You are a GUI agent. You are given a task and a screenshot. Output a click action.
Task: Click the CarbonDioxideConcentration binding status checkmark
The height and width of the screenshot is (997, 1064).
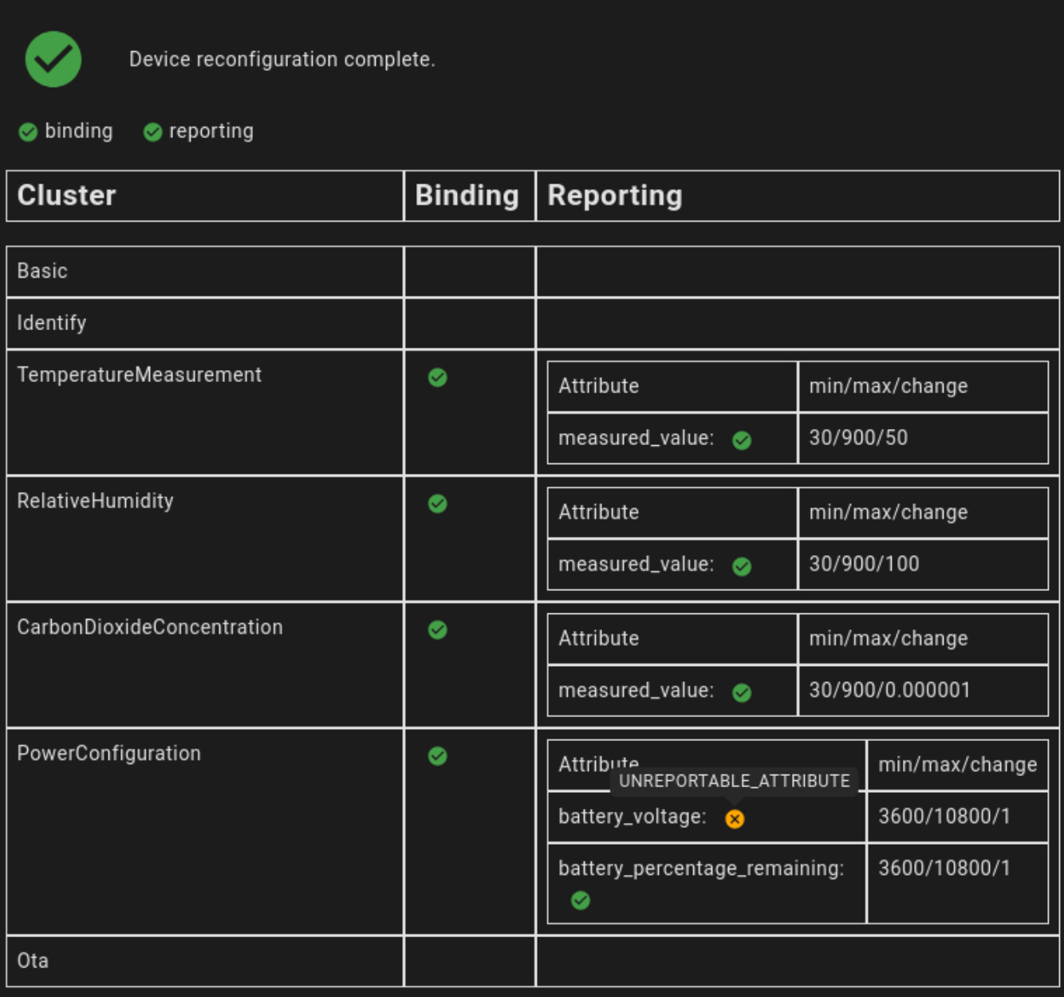pyautogui.click(x=437, y=629)
